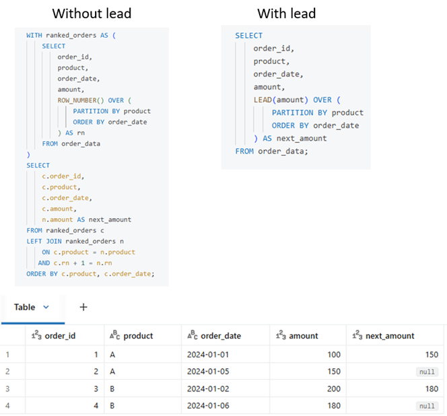Switch to the Table results tab

coord(25,307)
